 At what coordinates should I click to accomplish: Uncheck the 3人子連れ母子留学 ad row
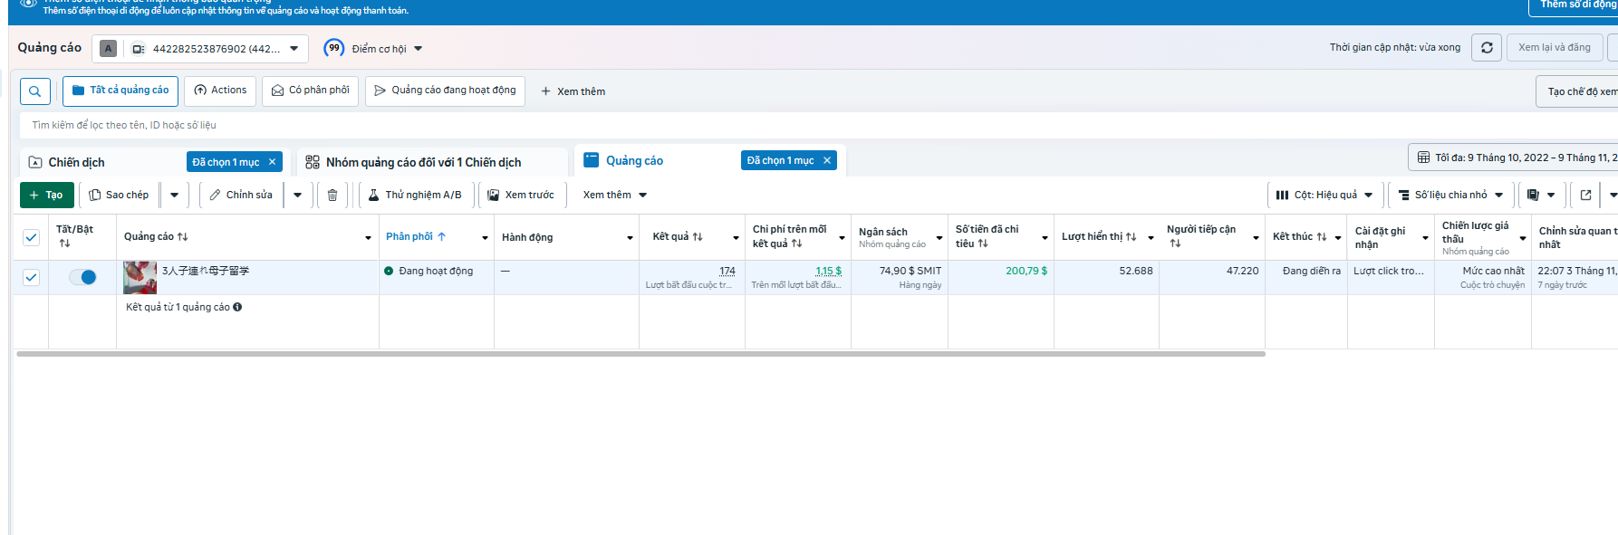pos(31,277)
